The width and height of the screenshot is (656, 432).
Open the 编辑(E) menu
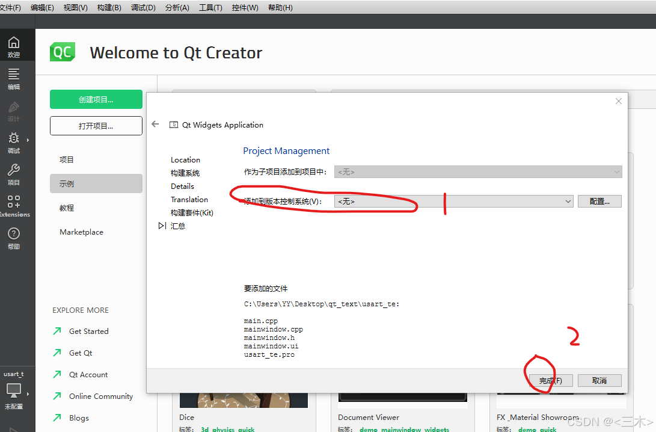[x=42, y=8]
